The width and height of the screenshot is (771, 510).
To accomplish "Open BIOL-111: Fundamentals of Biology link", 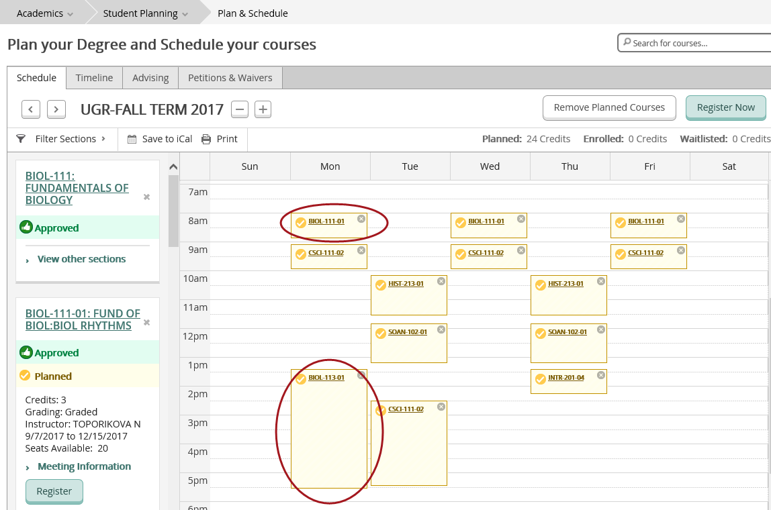I will point(77,188).
